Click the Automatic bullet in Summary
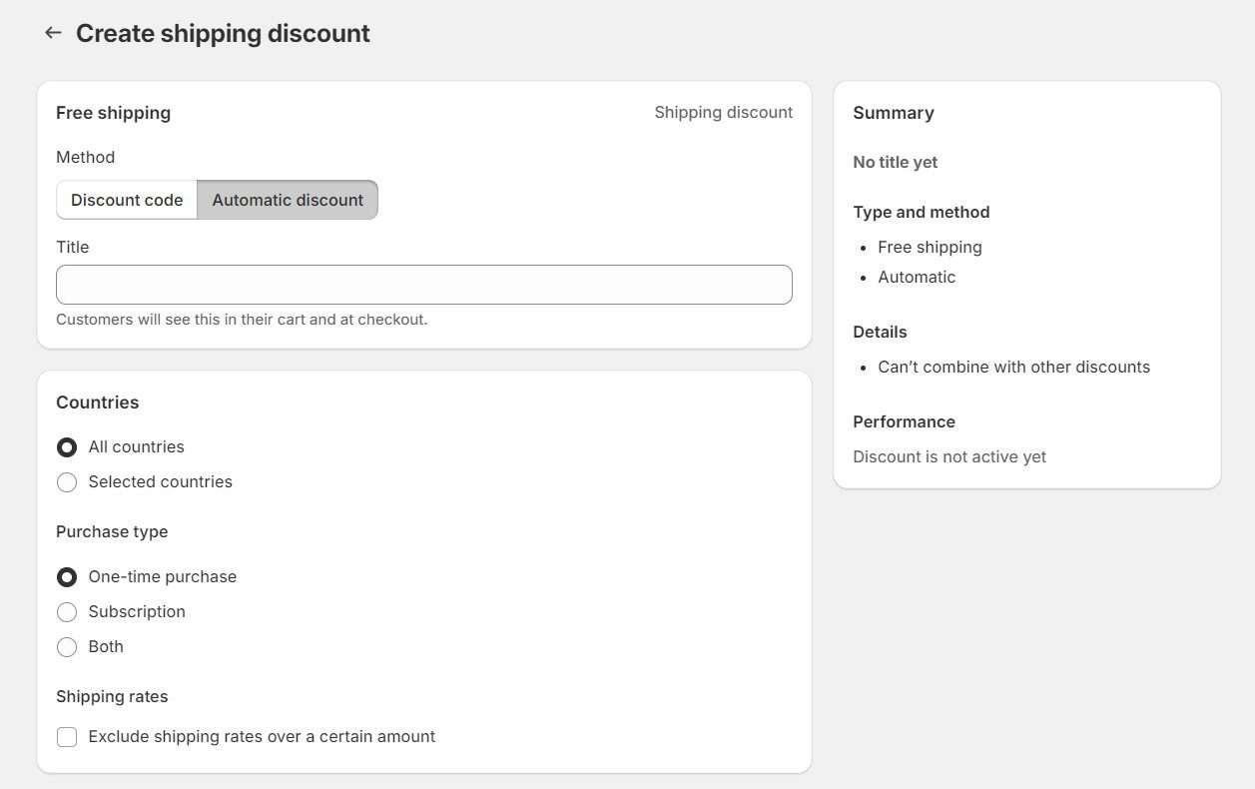 (917, 277)
